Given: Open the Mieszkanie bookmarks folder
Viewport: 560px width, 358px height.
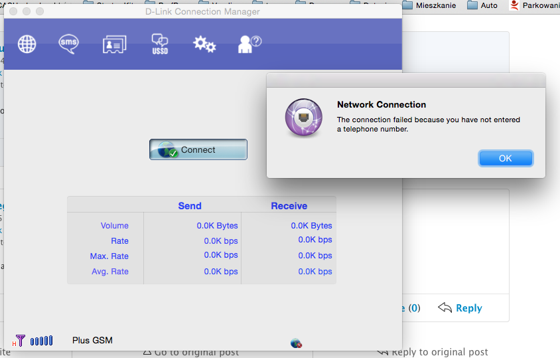Looking at the screenshot, I should (x=429, y=5).
